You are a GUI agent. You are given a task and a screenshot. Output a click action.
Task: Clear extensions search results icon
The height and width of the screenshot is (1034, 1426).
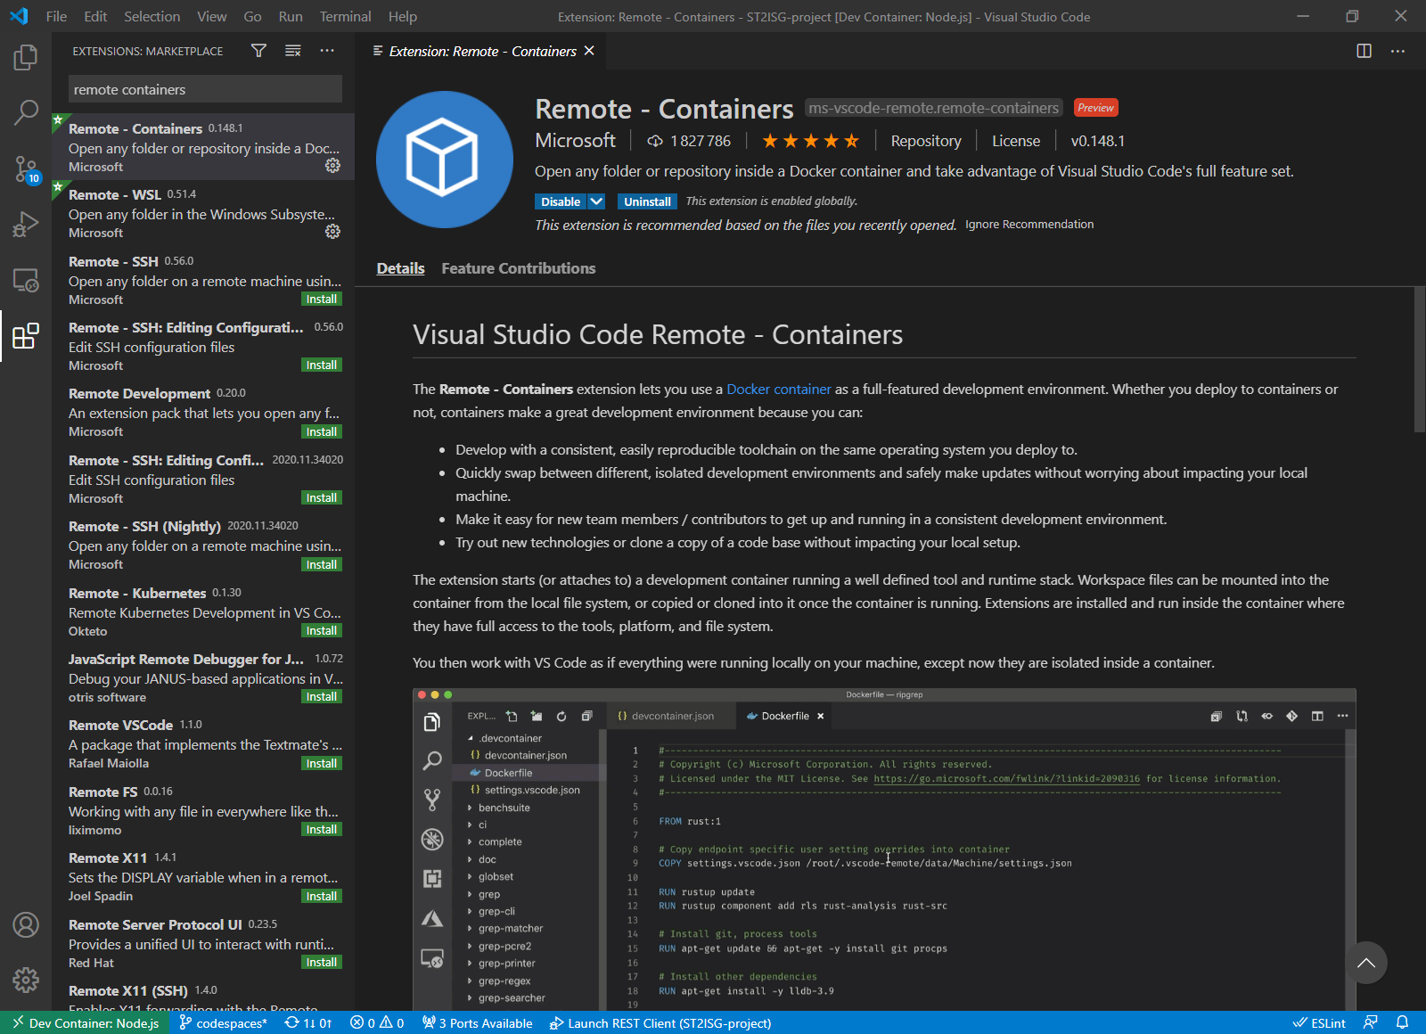click(292, 51)
